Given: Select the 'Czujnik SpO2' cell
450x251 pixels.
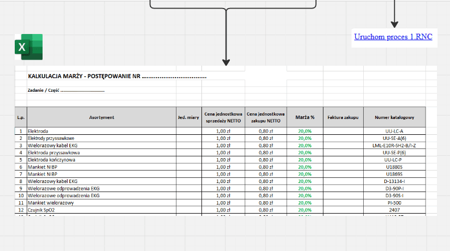Looking at the screenshot, I should tap(102, 210).
